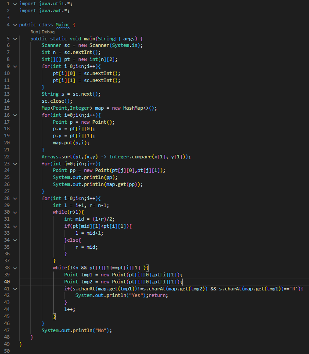Fold the for j loop on line 23
This screenshot has width=309, height=354.
click(15, 164)
